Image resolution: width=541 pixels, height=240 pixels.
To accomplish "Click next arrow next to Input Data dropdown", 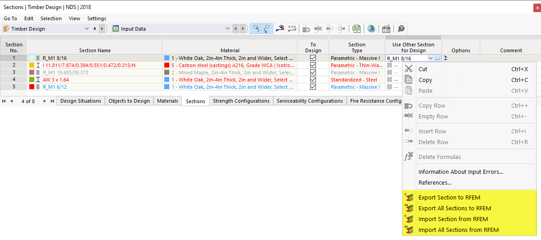I will [x=243, y=29].
